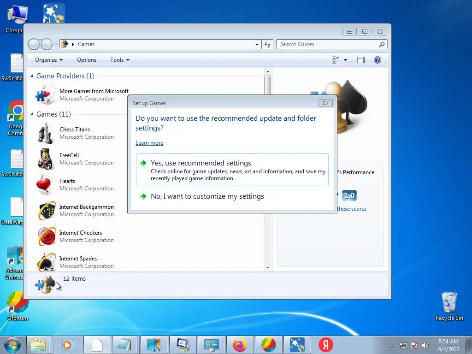Open the view options dropdown arrow
Screen dimensions: 472x354
345,60
